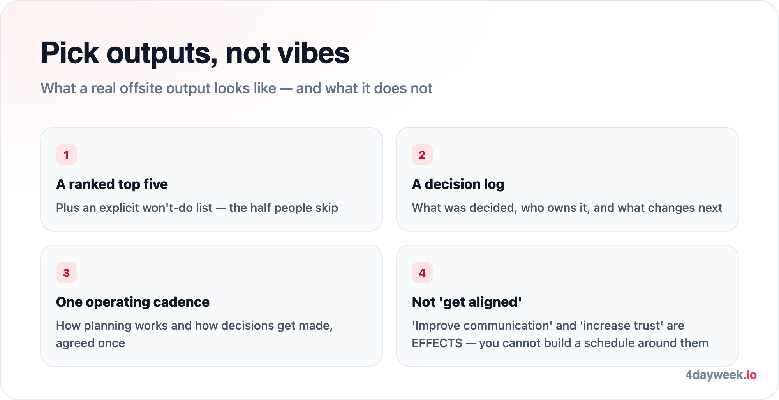The height and width of the screenshot is (400, 779).
Task: Click the won't-do list description text
Action: pyautogui.click(x=197, y=208)
